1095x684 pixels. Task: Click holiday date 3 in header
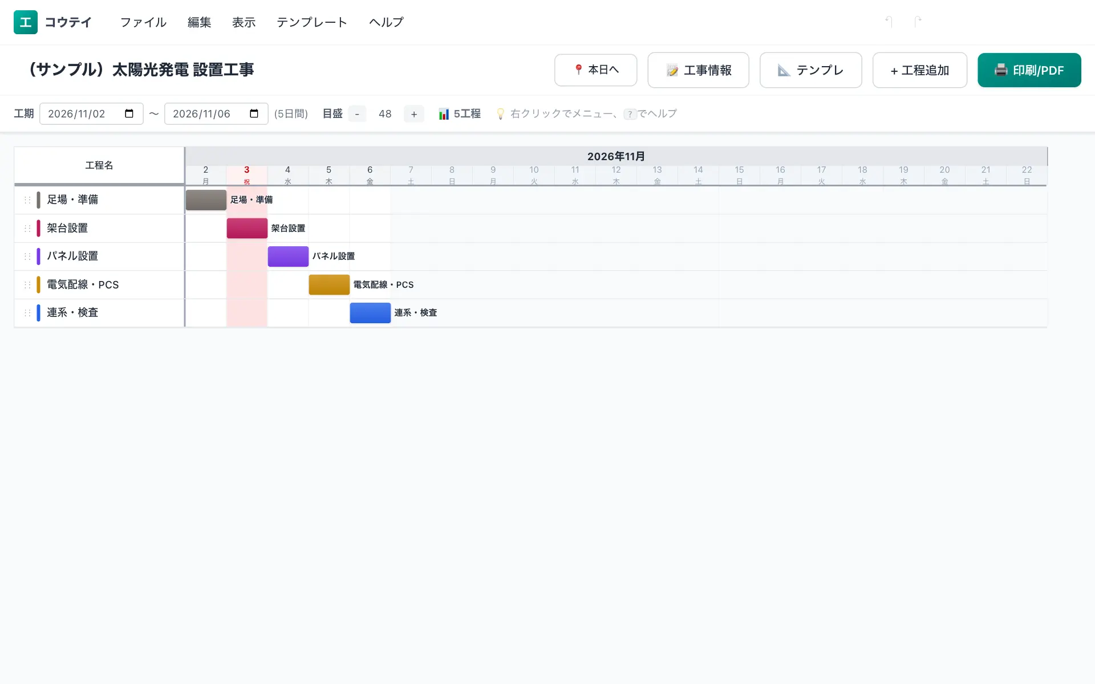click(247, 175)
